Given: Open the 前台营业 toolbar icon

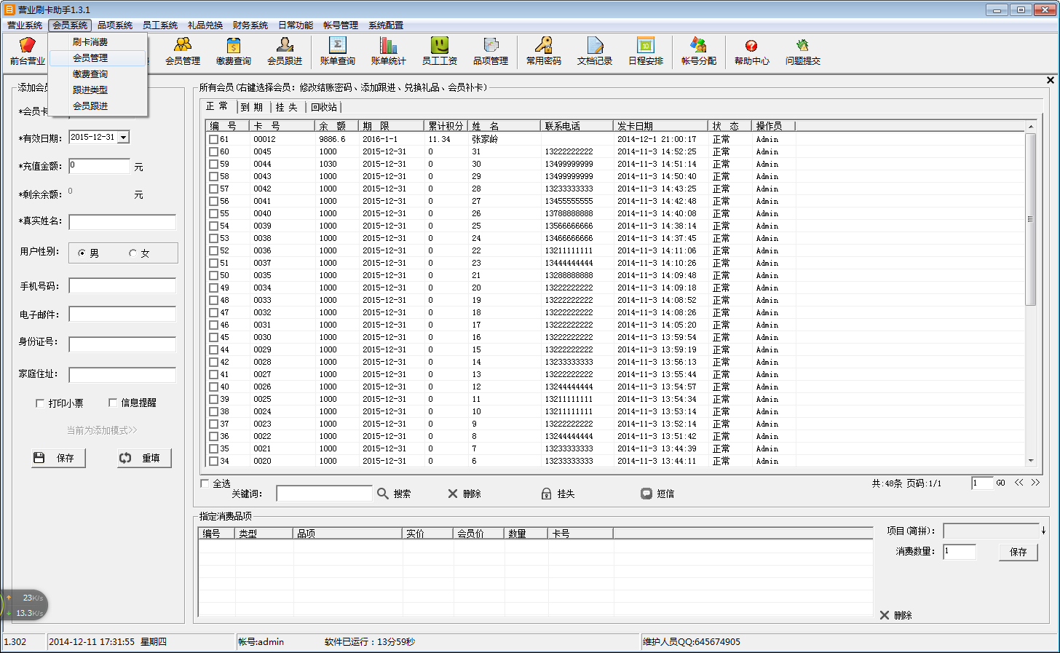Looking at the screenshot, I should (28, 51).
